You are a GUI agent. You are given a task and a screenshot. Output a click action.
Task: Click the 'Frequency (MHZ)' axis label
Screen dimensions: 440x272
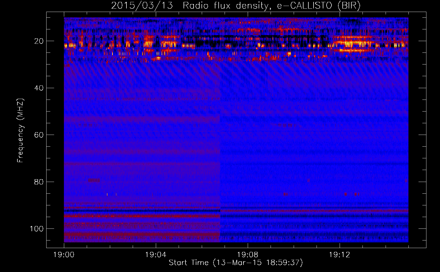click(x=21, y=131)
